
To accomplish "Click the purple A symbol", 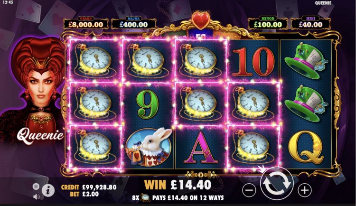I will (200, 148).
